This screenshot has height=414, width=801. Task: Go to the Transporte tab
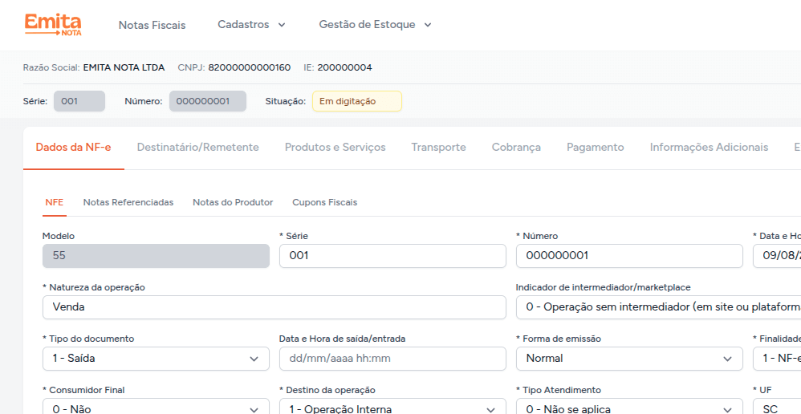(x=438, y=148)
